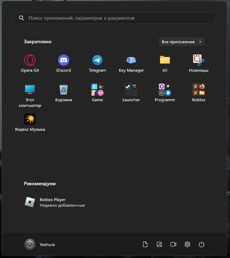Screen dimensions: 230x258
Task: Launch Яндекс Музыка
Action: pos(30,123)
